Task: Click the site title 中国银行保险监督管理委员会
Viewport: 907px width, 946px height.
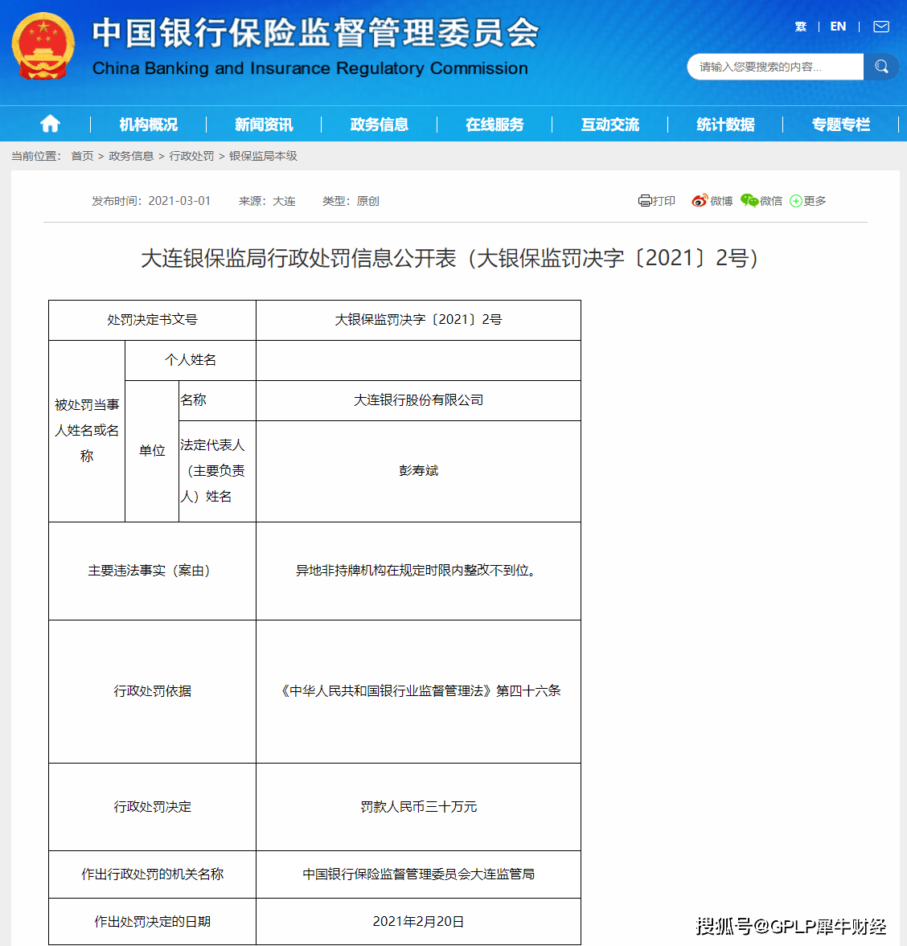Action: click(x=316, y=33)
